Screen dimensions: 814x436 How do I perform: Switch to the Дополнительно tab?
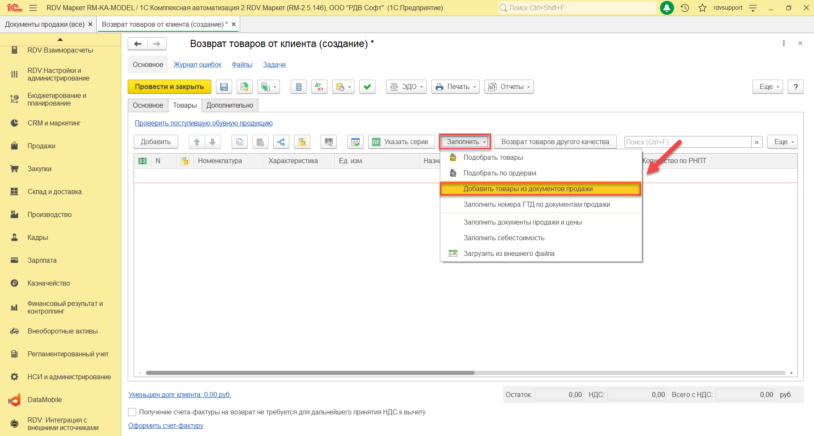coord(229,106)
